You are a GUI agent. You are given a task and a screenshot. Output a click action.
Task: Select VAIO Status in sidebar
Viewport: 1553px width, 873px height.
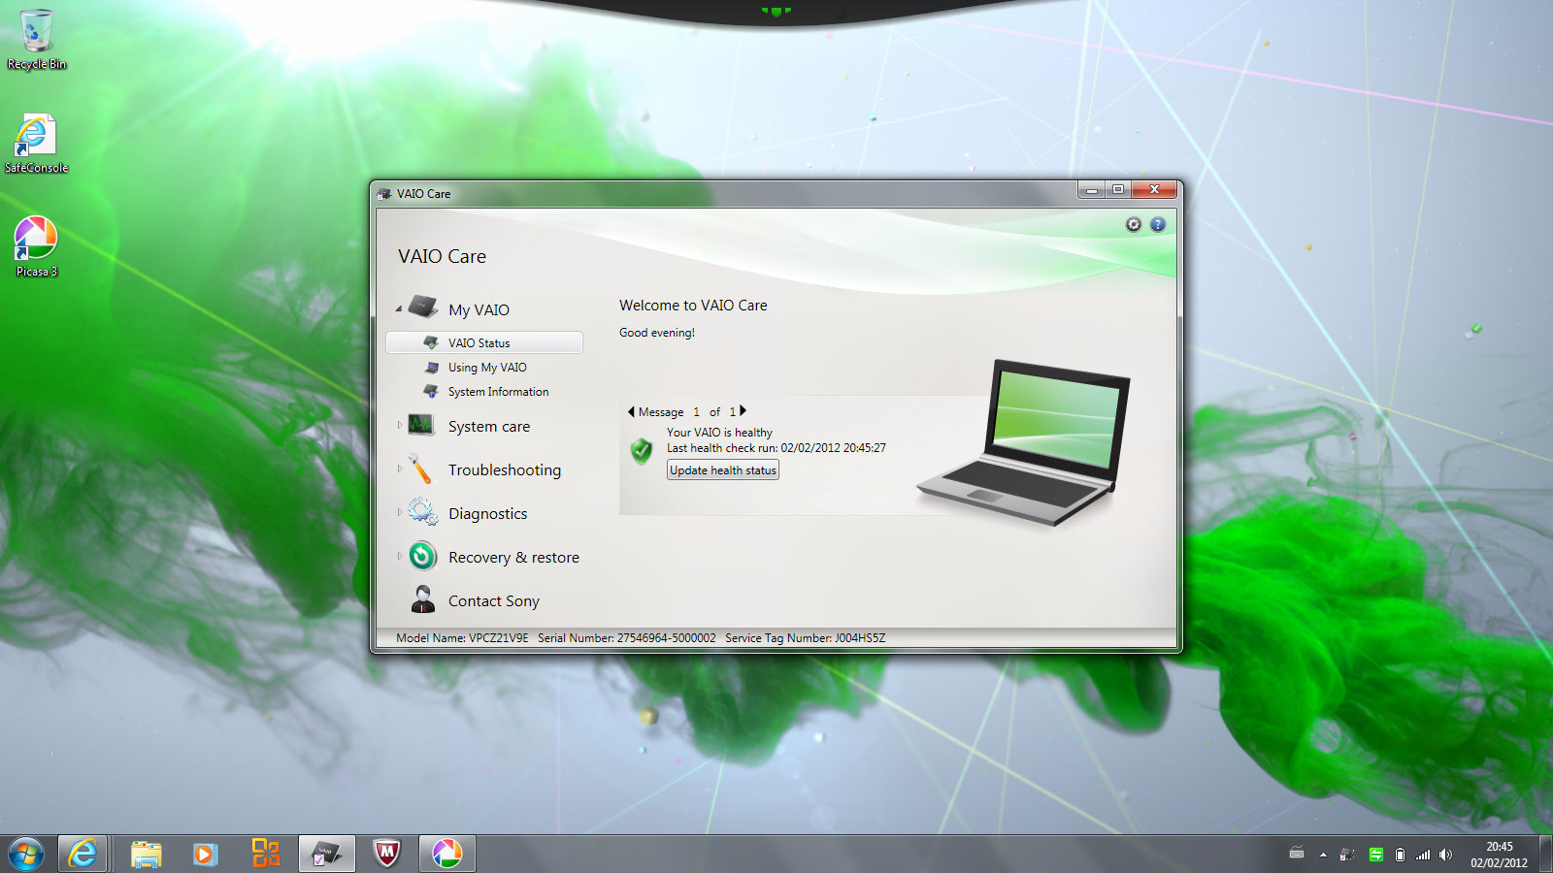click(484, 342)
